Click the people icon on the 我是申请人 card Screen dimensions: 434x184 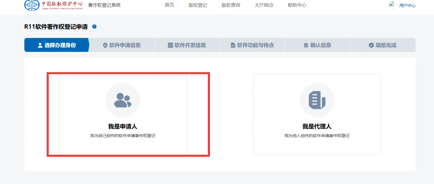pos(123,100)
